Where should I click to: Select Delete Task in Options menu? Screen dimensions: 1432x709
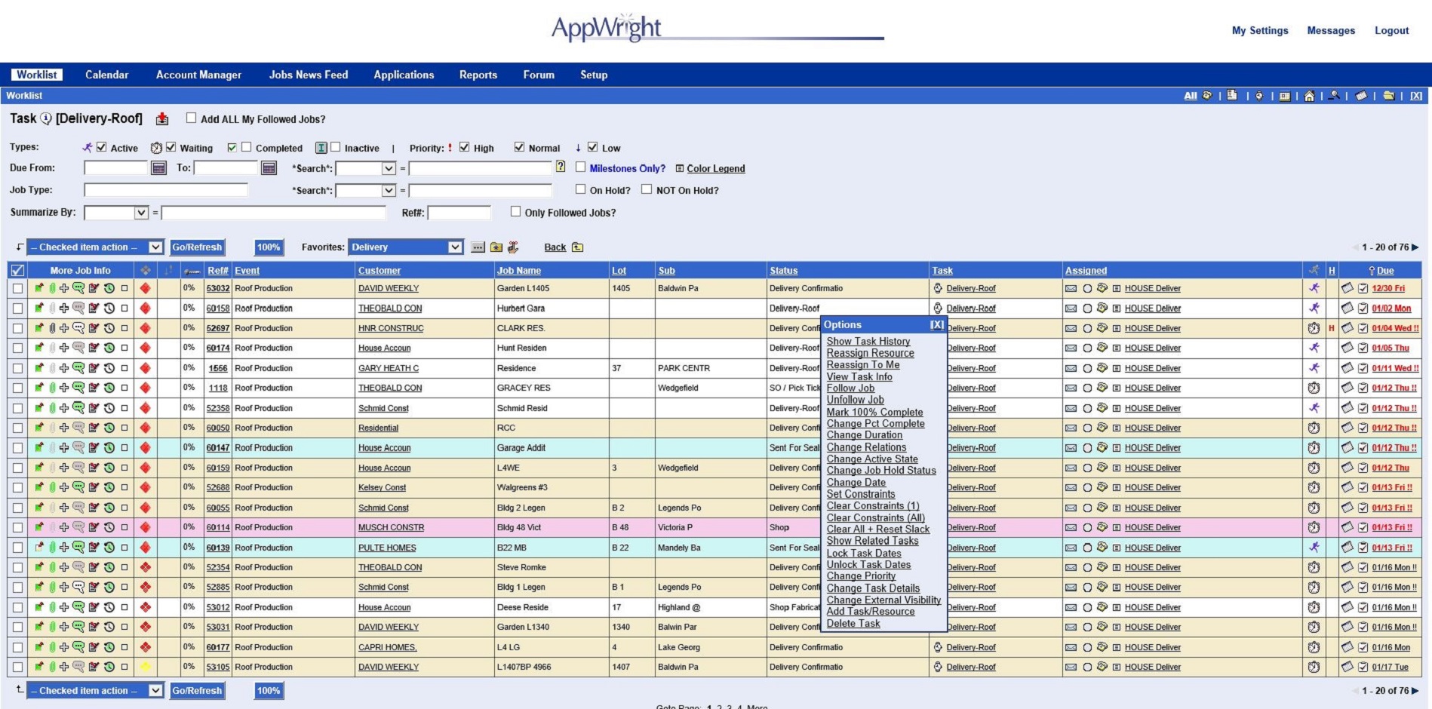pyautogui.click(x=853, y=624)
